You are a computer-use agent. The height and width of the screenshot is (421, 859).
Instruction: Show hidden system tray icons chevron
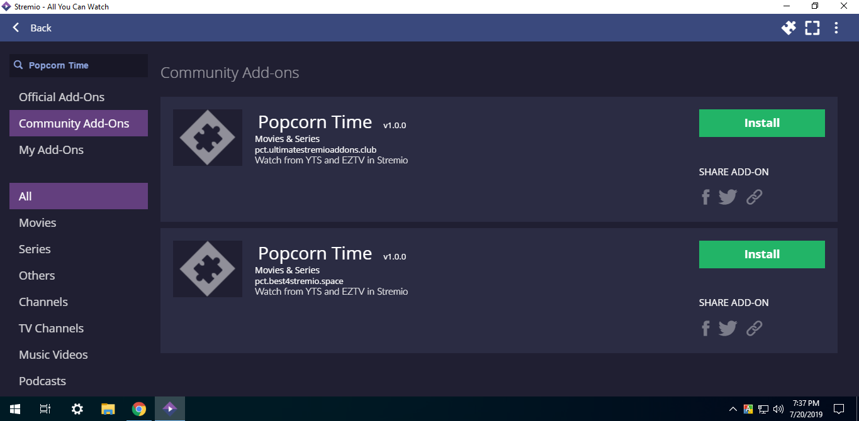pyautogui.click(x=733, y=409)
